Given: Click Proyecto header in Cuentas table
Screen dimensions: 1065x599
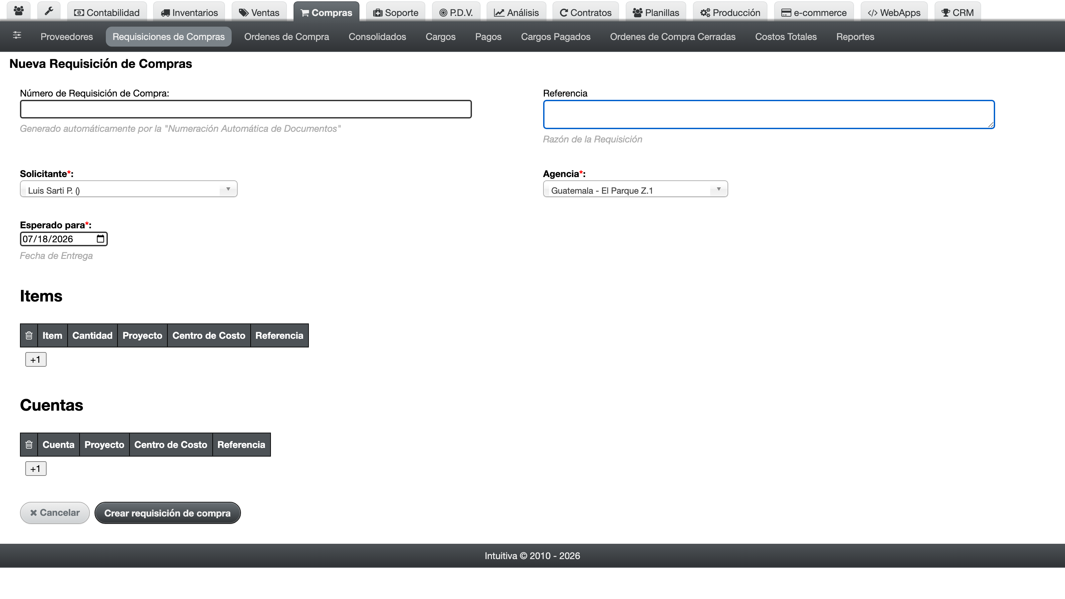Looking at the screenshot, I should click(104, 444).
